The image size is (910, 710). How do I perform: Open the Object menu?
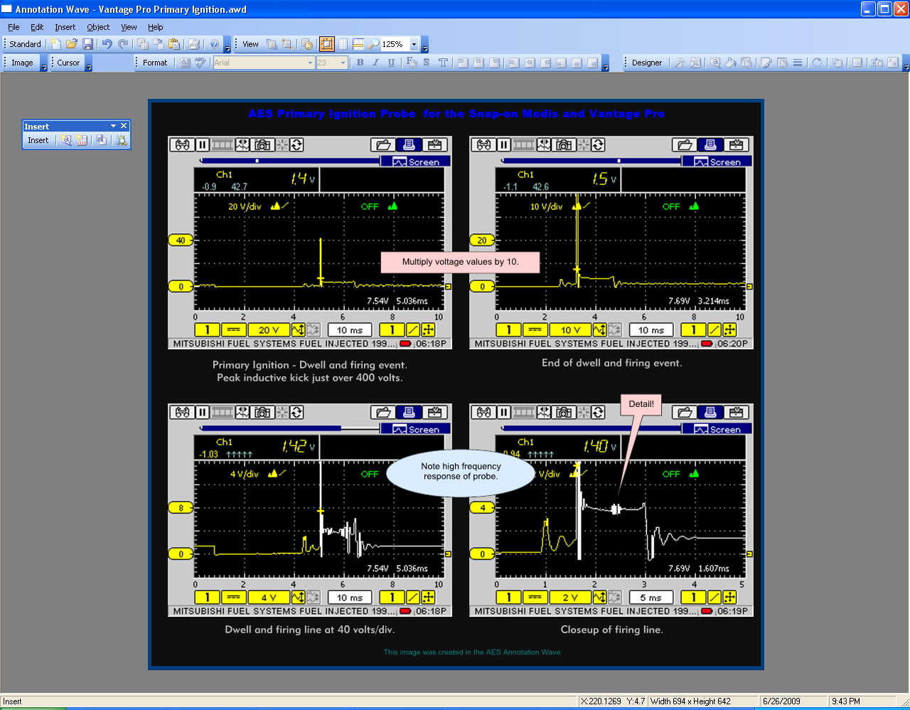pos(98,27)
